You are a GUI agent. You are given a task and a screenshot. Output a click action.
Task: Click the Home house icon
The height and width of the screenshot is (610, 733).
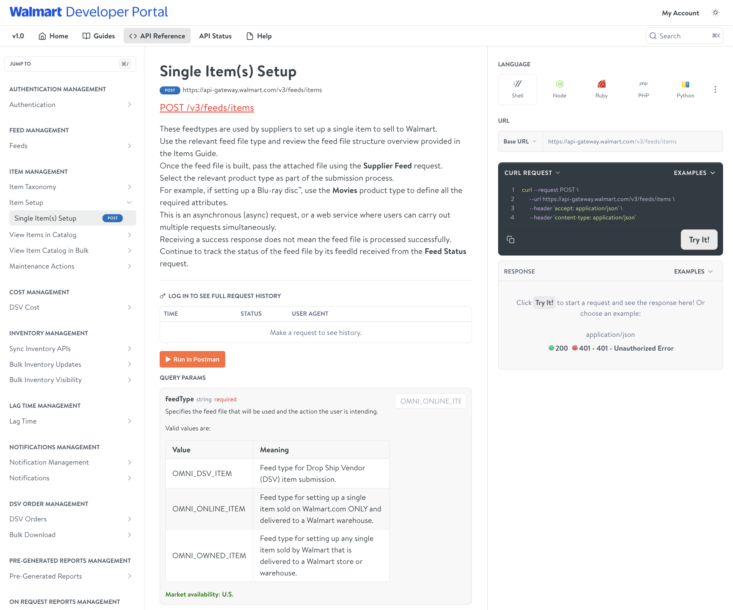coord(42,36)
